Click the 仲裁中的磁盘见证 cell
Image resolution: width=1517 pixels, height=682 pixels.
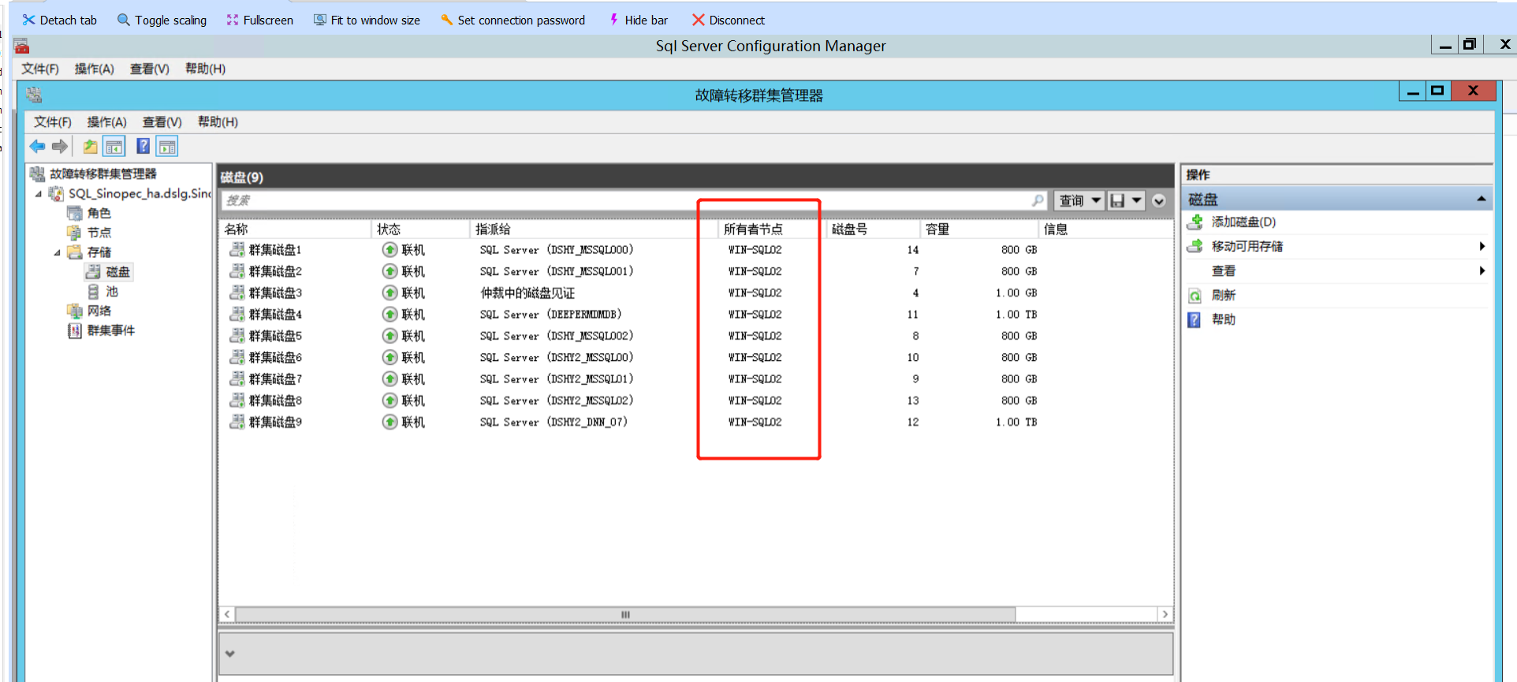527,293
